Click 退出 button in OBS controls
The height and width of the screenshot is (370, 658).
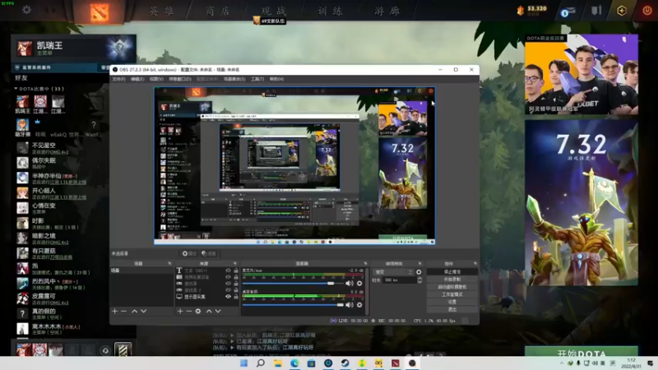coord(452,309)
